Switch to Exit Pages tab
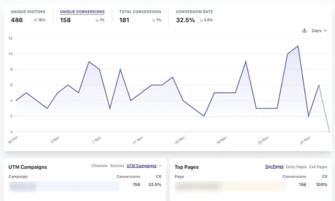The image size is (335, 201). click(318, 167)
